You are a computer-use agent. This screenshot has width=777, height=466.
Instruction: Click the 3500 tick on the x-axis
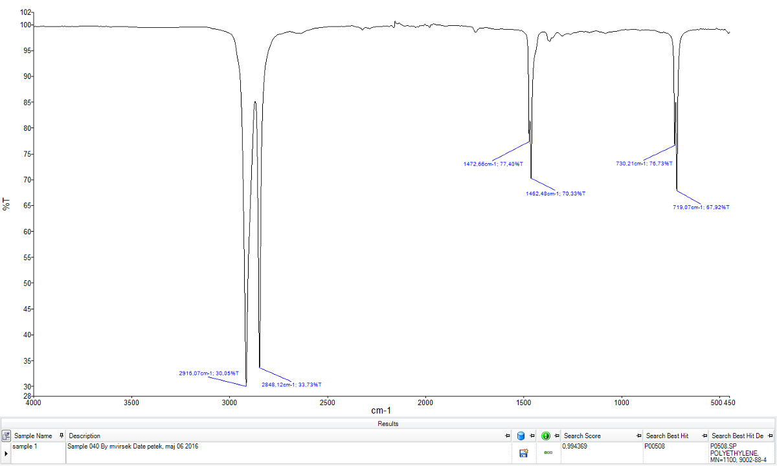click(131, 402)
